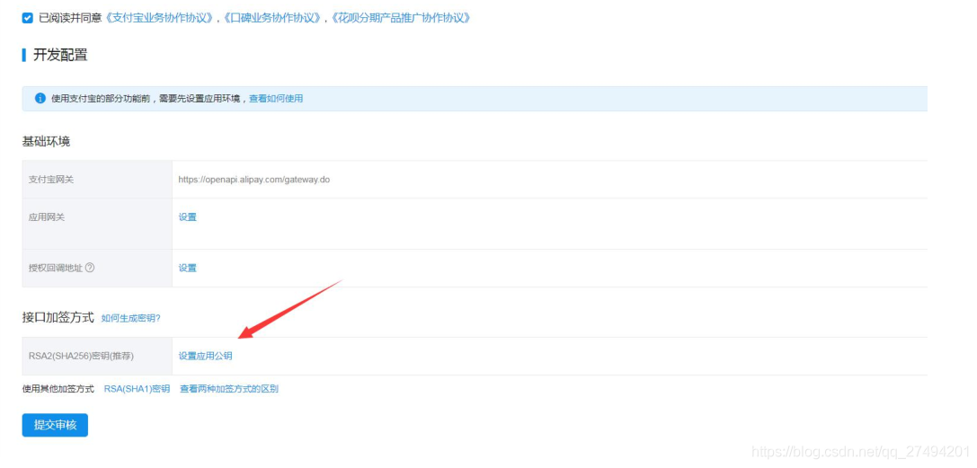Uncheck the agreement consent checkbox
977x468 pixels.
point(28,18)
